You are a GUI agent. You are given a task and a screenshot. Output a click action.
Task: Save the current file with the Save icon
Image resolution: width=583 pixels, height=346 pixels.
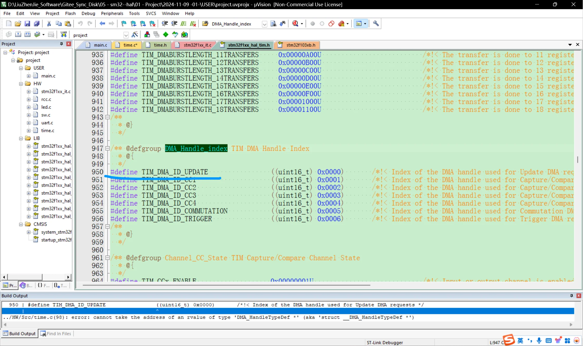coord(27,24)
